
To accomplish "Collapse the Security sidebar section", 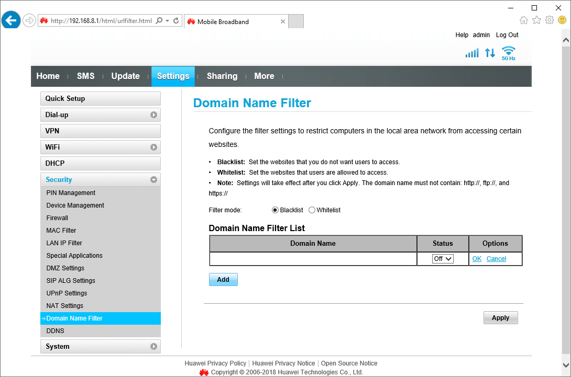I will point(153,180).
